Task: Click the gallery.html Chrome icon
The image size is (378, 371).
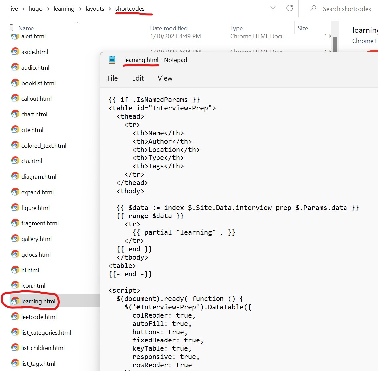Action: click(15, 239)
